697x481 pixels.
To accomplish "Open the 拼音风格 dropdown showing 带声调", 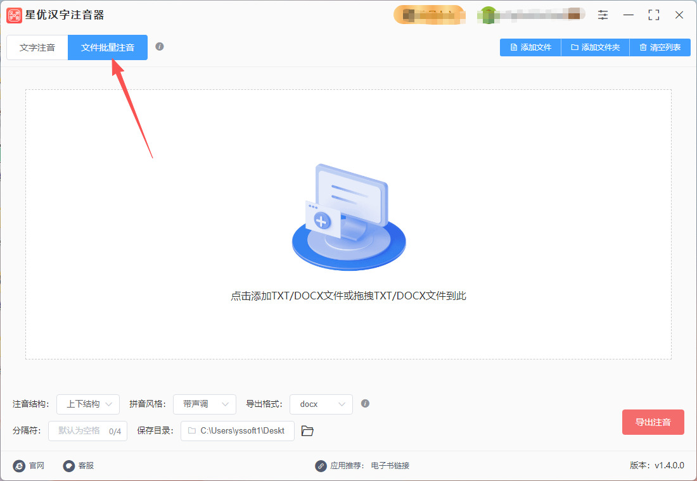I will pos(204,404).
